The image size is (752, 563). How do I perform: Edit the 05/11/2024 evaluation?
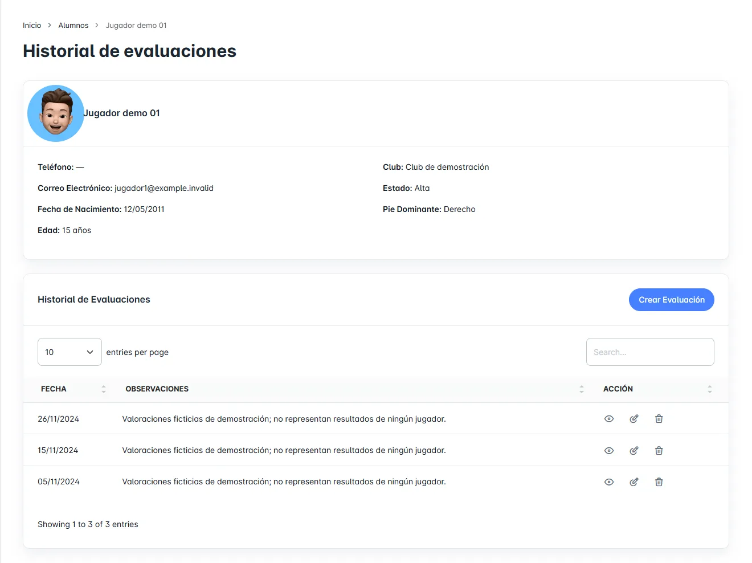pyautogui.click(x=634, y=482)
